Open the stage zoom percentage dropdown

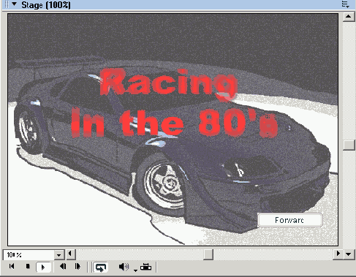point(58,255)
